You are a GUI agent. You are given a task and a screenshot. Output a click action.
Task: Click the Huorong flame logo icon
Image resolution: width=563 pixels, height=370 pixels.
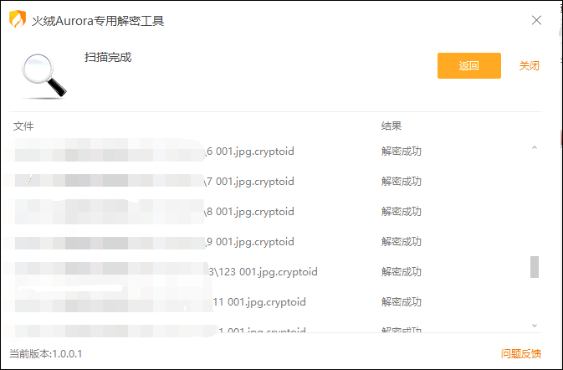(x=17, y=20)
